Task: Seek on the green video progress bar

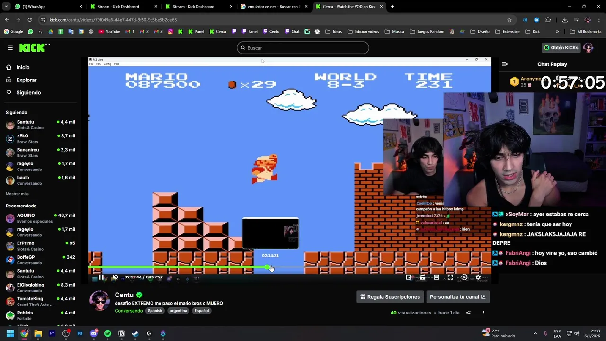Action: click(290, 268)
